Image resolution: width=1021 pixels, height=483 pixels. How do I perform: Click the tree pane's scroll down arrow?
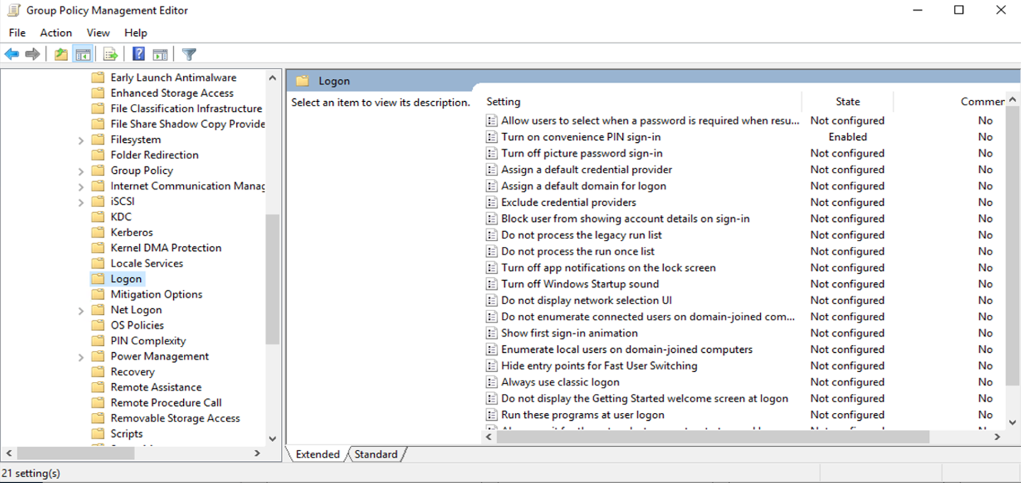[272, 438]
